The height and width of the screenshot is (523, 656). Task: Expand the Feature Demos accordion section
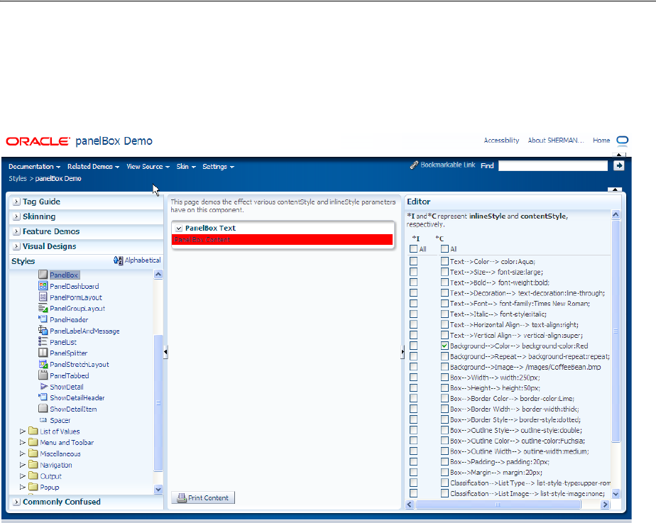coord(16,231)
